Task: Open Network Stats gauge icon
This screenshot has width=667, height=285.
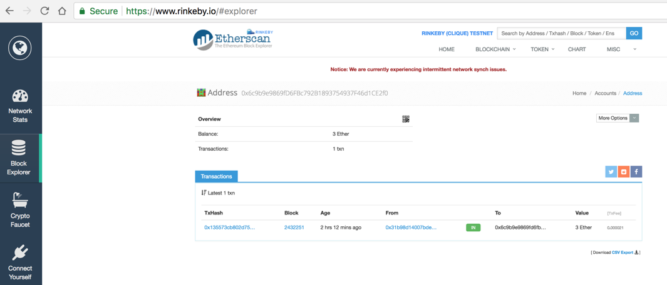Action: click(21, 96)
